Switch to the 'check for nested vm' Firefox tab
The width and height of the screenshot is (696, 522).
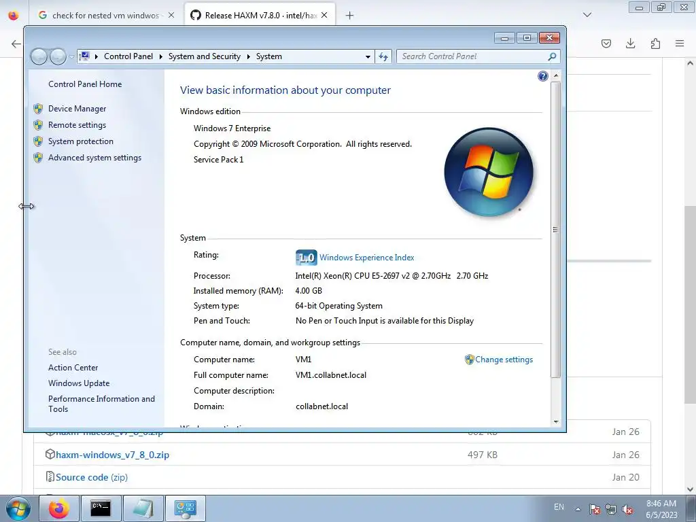pos(105,16)
